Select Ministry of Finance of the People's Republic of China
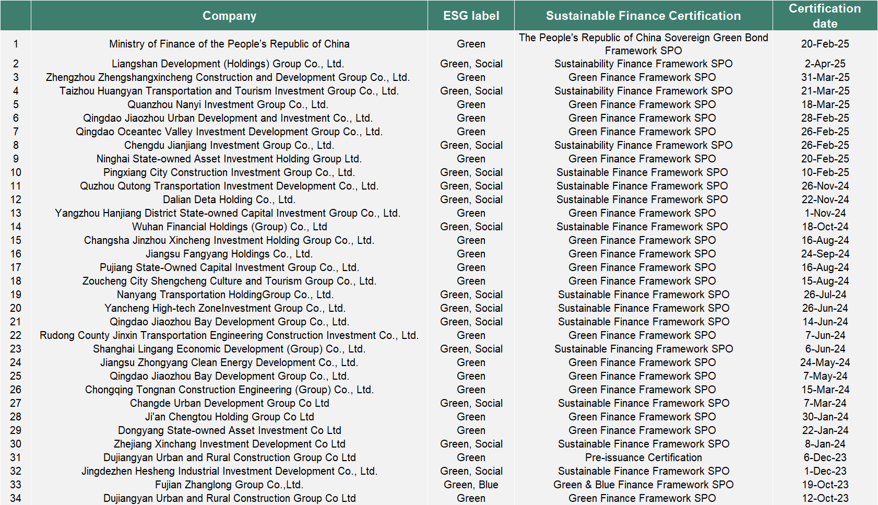 pos(229,44)
